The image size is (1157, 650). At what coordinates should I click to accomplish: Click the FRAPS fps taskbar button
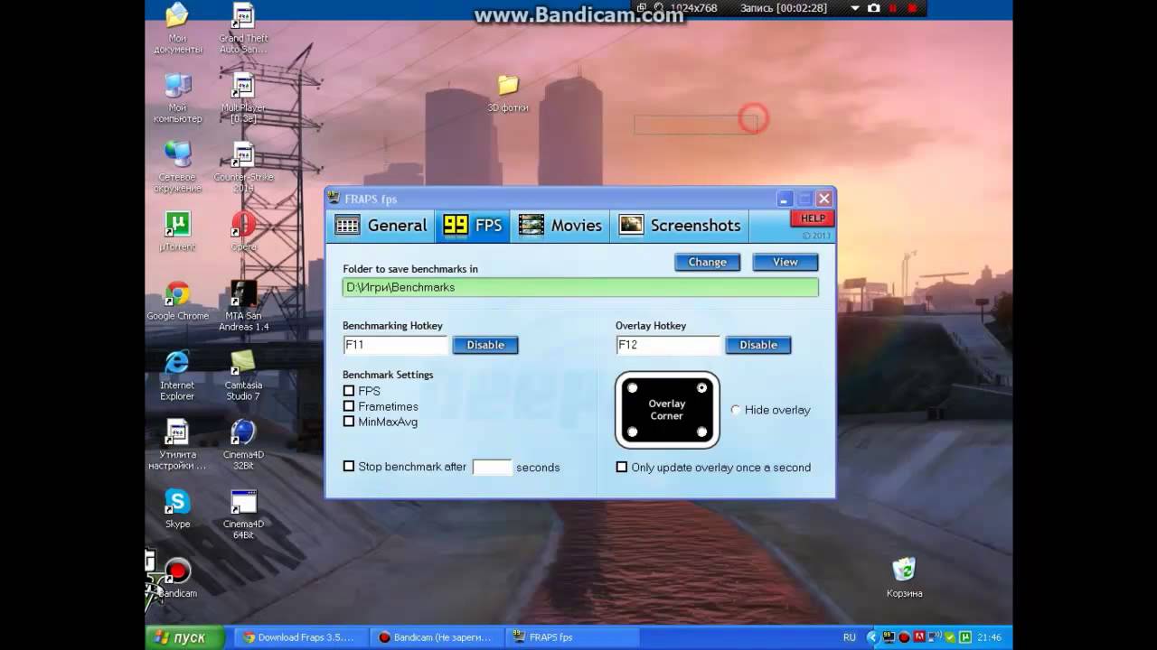coord(572,637)
